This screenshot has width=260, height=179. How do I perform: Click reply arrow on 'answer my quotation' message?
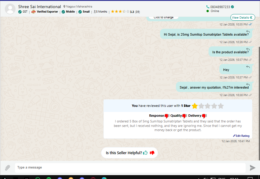point(248,84)
